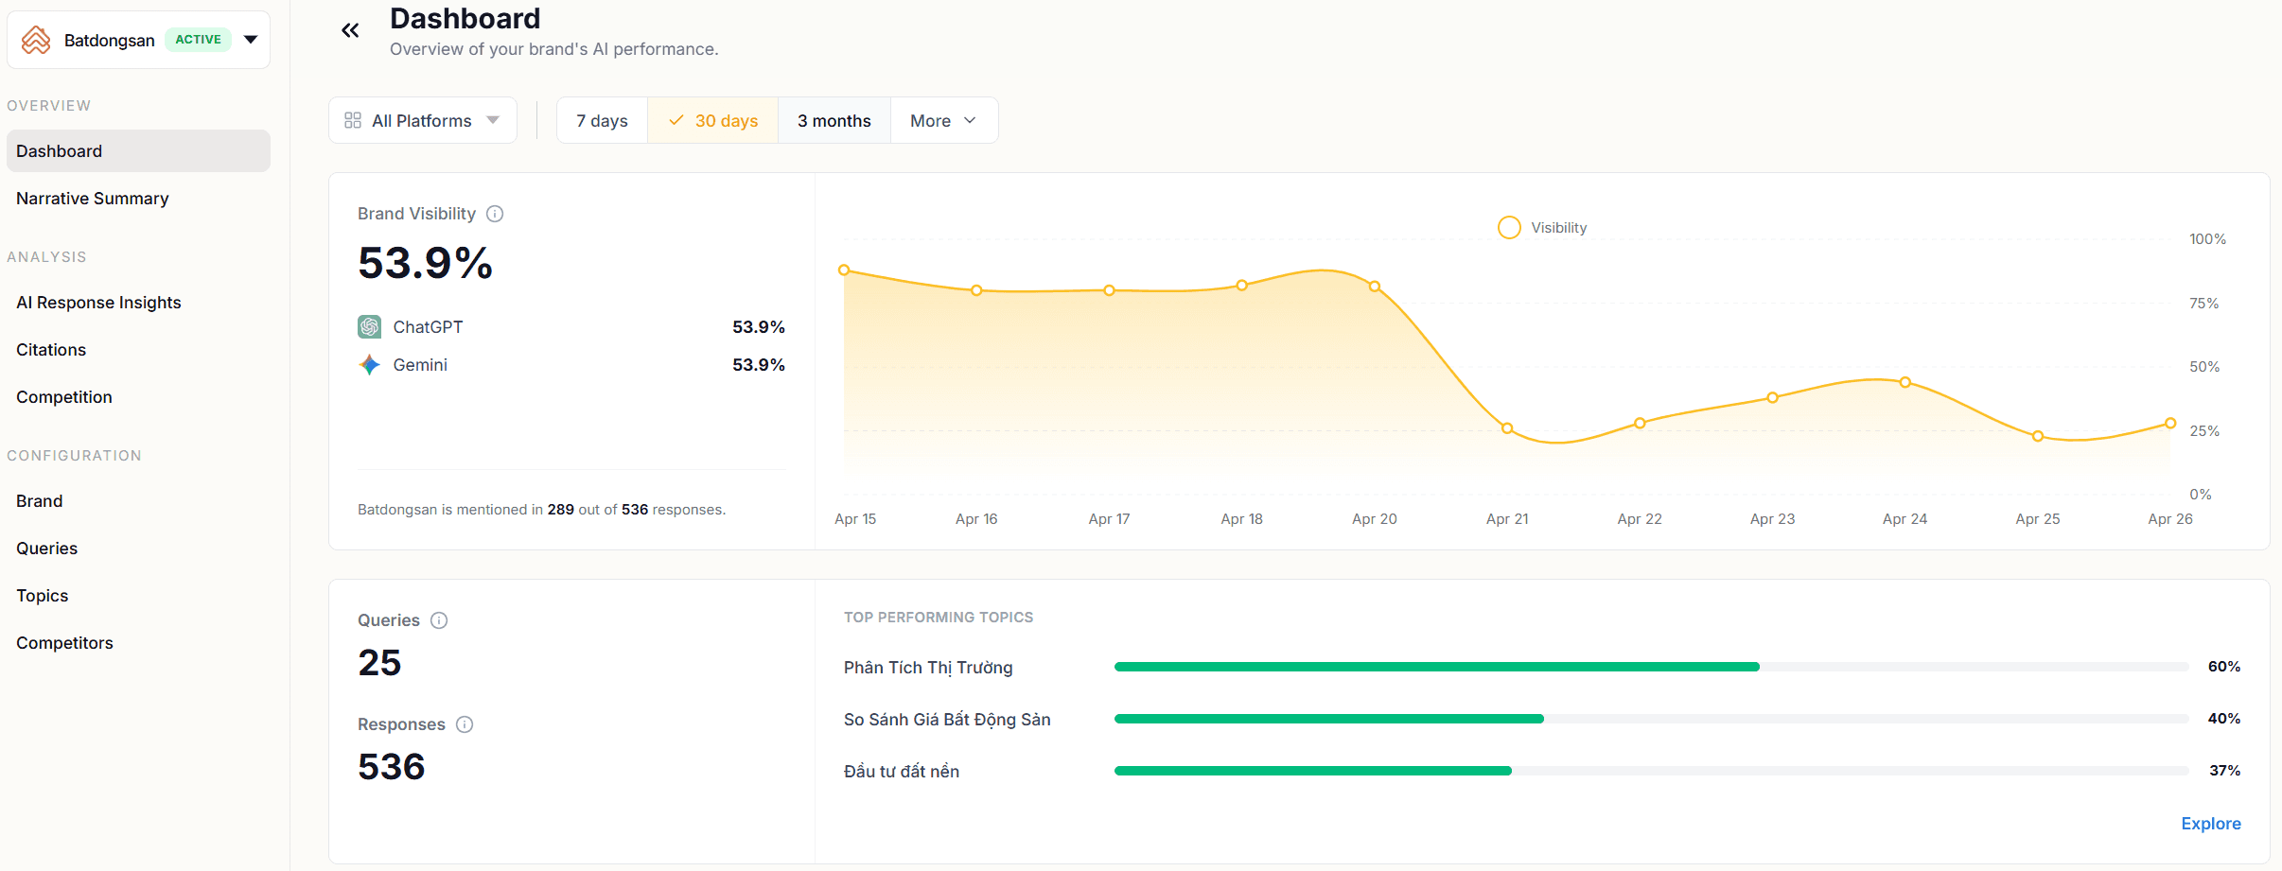
Task: Click the Apr 15 chart data point
Action: click(x=844, y=270)
